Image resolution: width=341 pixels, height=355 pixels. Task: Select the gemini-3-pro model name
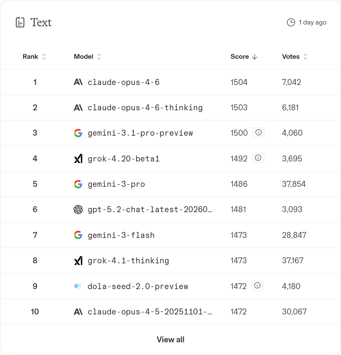116,184
